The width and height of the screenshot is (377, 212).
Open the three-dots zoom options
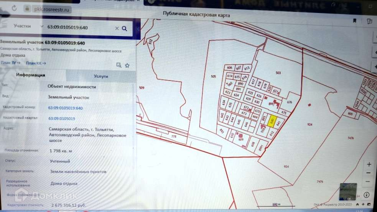click(x=368, y=173)
